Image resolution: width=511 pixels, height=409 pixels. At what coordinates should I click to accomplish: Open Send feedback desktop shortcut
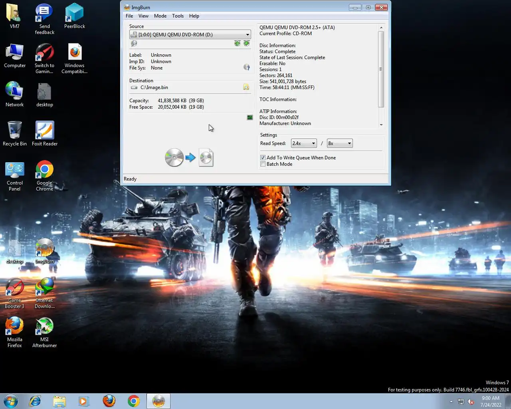[44, 19]
